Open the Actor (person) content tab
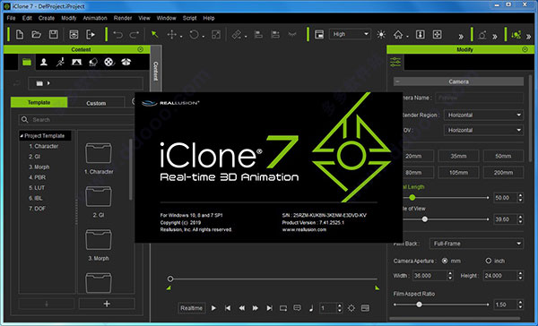Image resolution: width=538 pixels, height=326 pixels. [x=44, y=62]
